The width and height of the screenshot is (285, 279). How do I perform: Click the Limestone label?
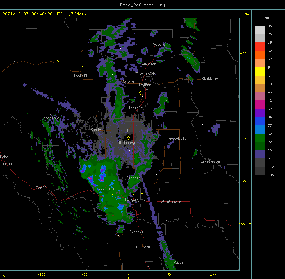(51, 118)
